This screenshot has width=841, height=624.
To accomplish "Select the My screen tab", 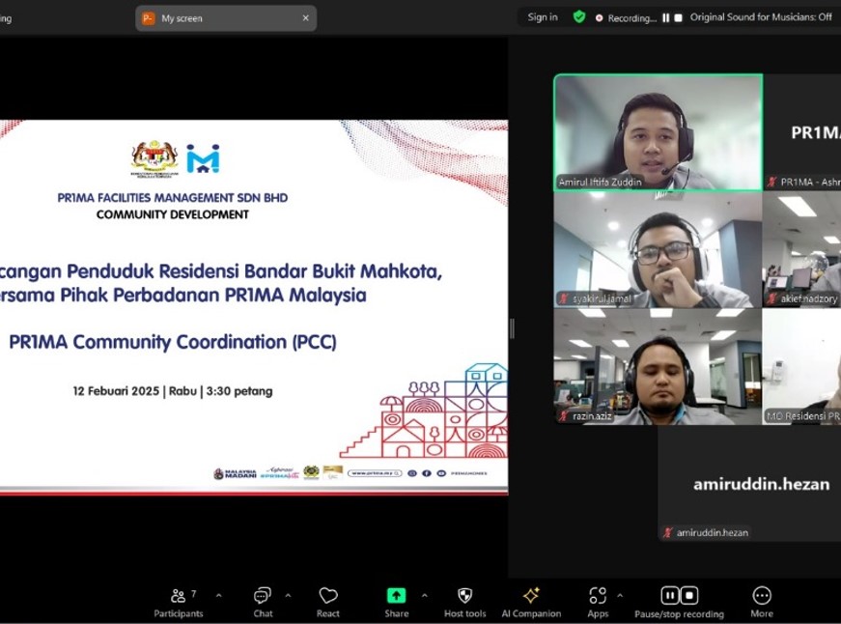I will pos(226,18).
